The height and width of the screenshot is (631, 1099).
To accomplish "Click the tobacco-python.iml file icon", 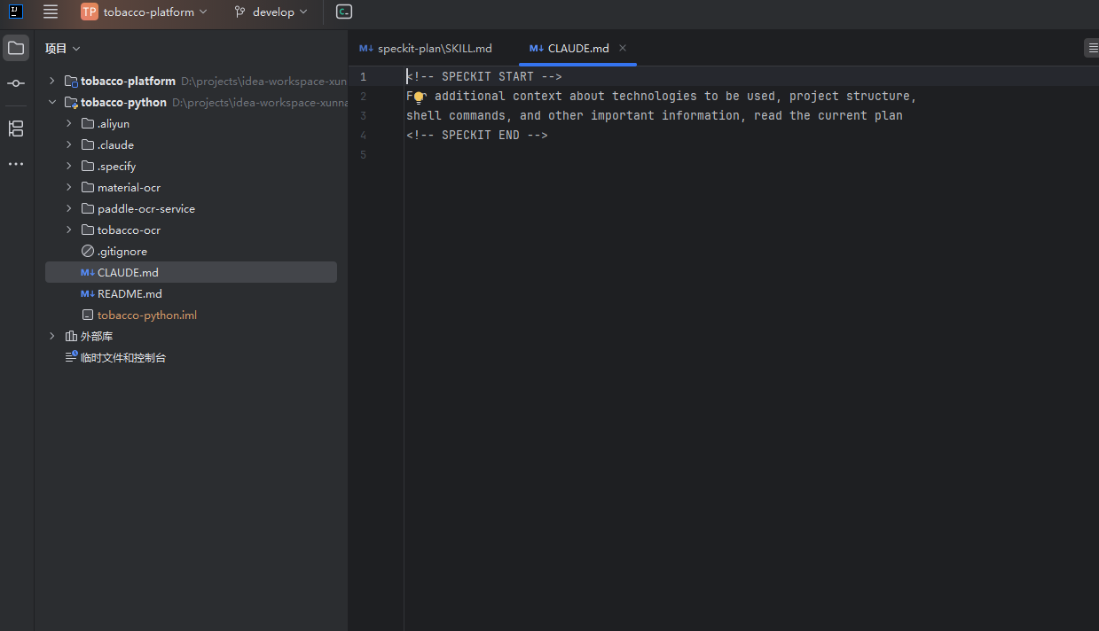I will pyautogui.click(x=87, y=315).
